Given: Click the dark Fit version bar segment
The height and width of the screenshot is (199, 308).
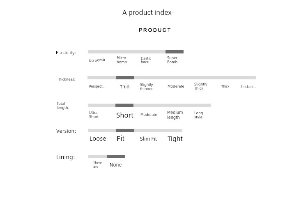Looking at the screenshot, I should pos(125,130).
